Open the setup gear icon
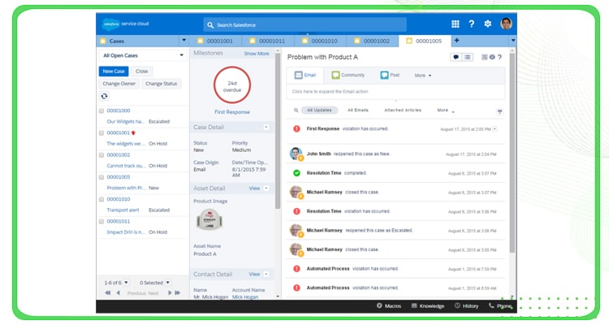Viewport: 609px width, 325px height. tap(488, 24)
